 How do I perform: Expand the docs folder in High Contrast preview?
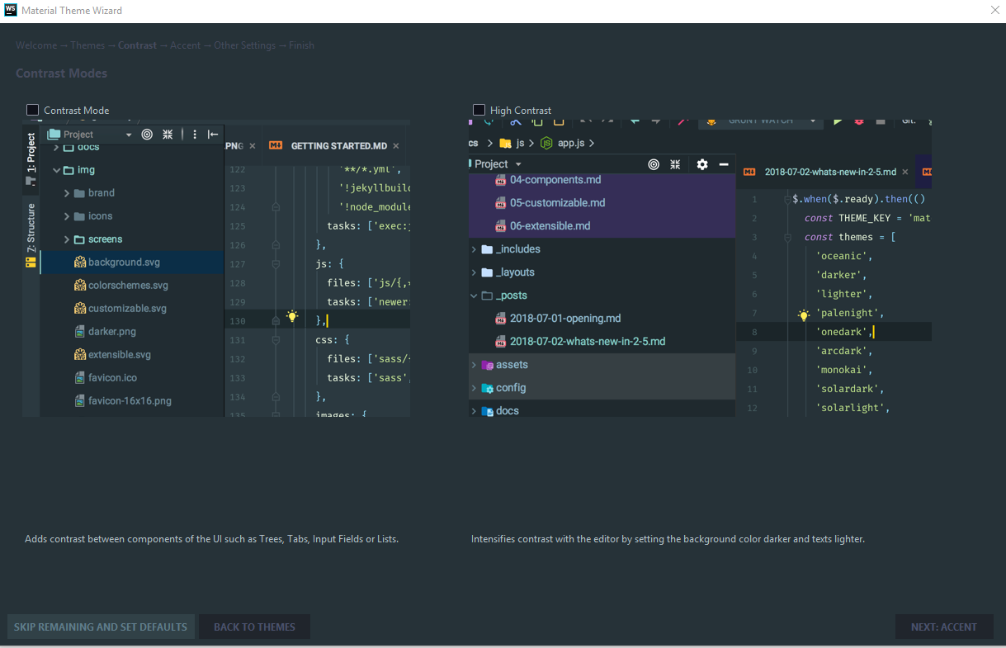[474, 411]
